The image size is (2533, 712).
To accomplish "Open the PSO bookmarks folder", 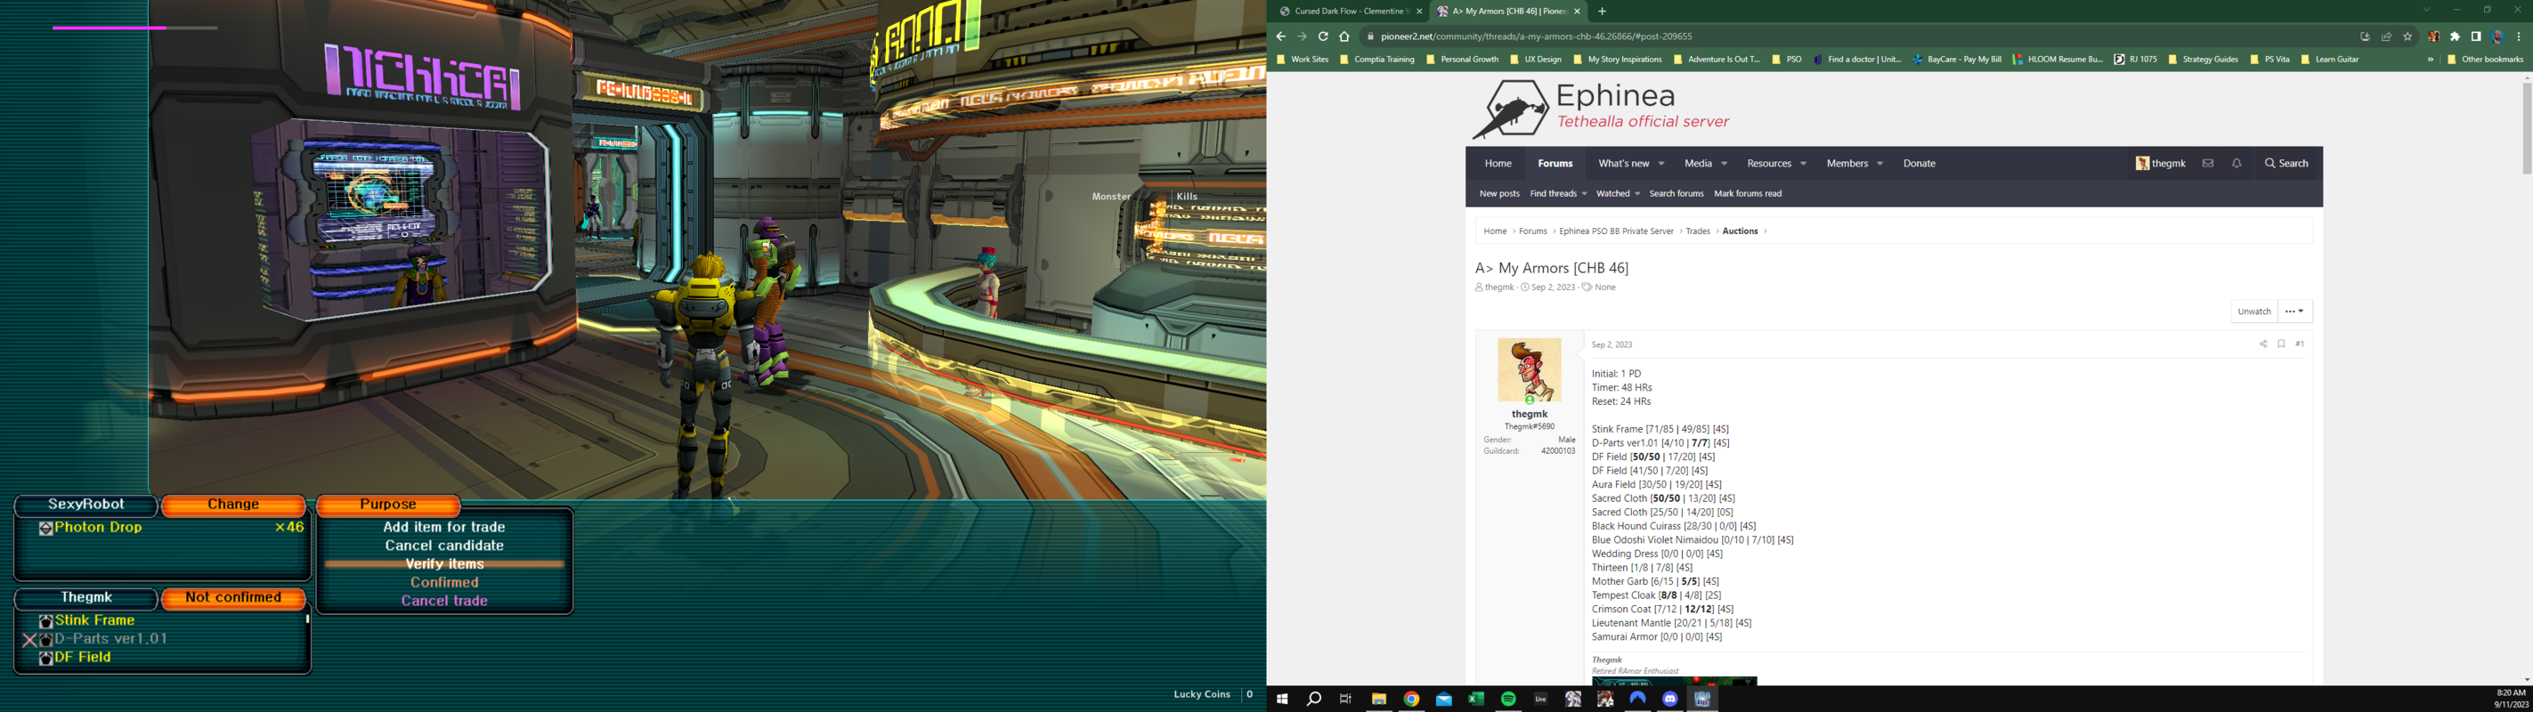I will 1787,59.
